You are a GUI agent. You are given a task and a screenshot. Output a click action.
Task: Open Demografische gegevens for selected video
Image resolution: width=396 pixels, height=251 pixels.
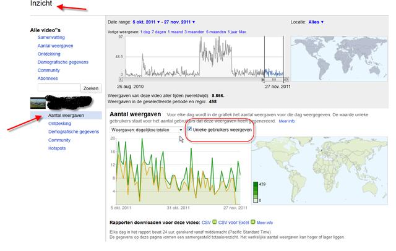click(74, 132)
